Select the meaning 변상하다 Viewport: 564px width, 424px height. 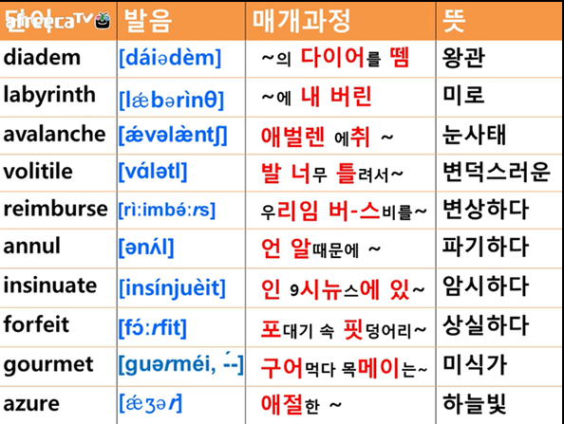pos(485,209)
